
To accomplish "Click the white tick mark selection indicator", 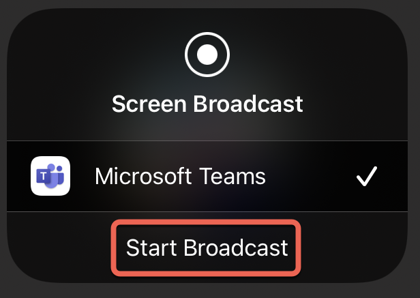I will [x=367, y=176].
